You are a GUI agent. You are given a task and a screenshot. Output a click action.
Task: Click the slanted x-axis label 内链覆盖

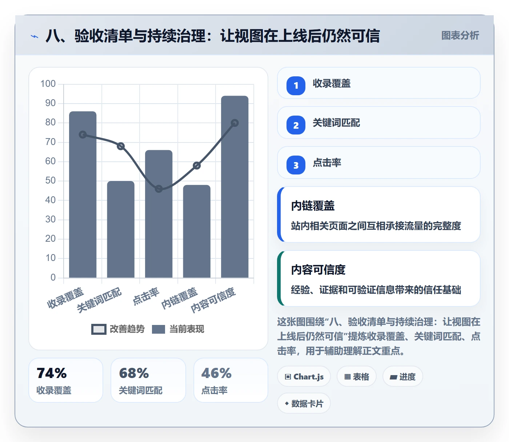pyautogui.click(x=180, y=298)
